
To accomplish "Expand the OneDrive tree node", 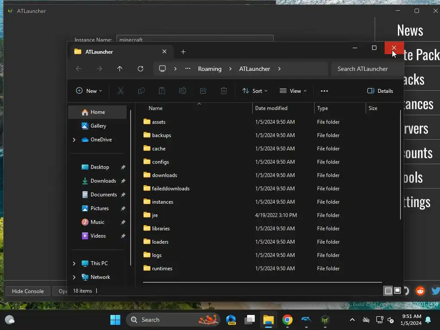I will coord(74,140).
